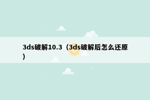The height and width of the screenshot is (100, 150).
Task: Select the cloud right of the sun
Action: (x=85, y=53)
